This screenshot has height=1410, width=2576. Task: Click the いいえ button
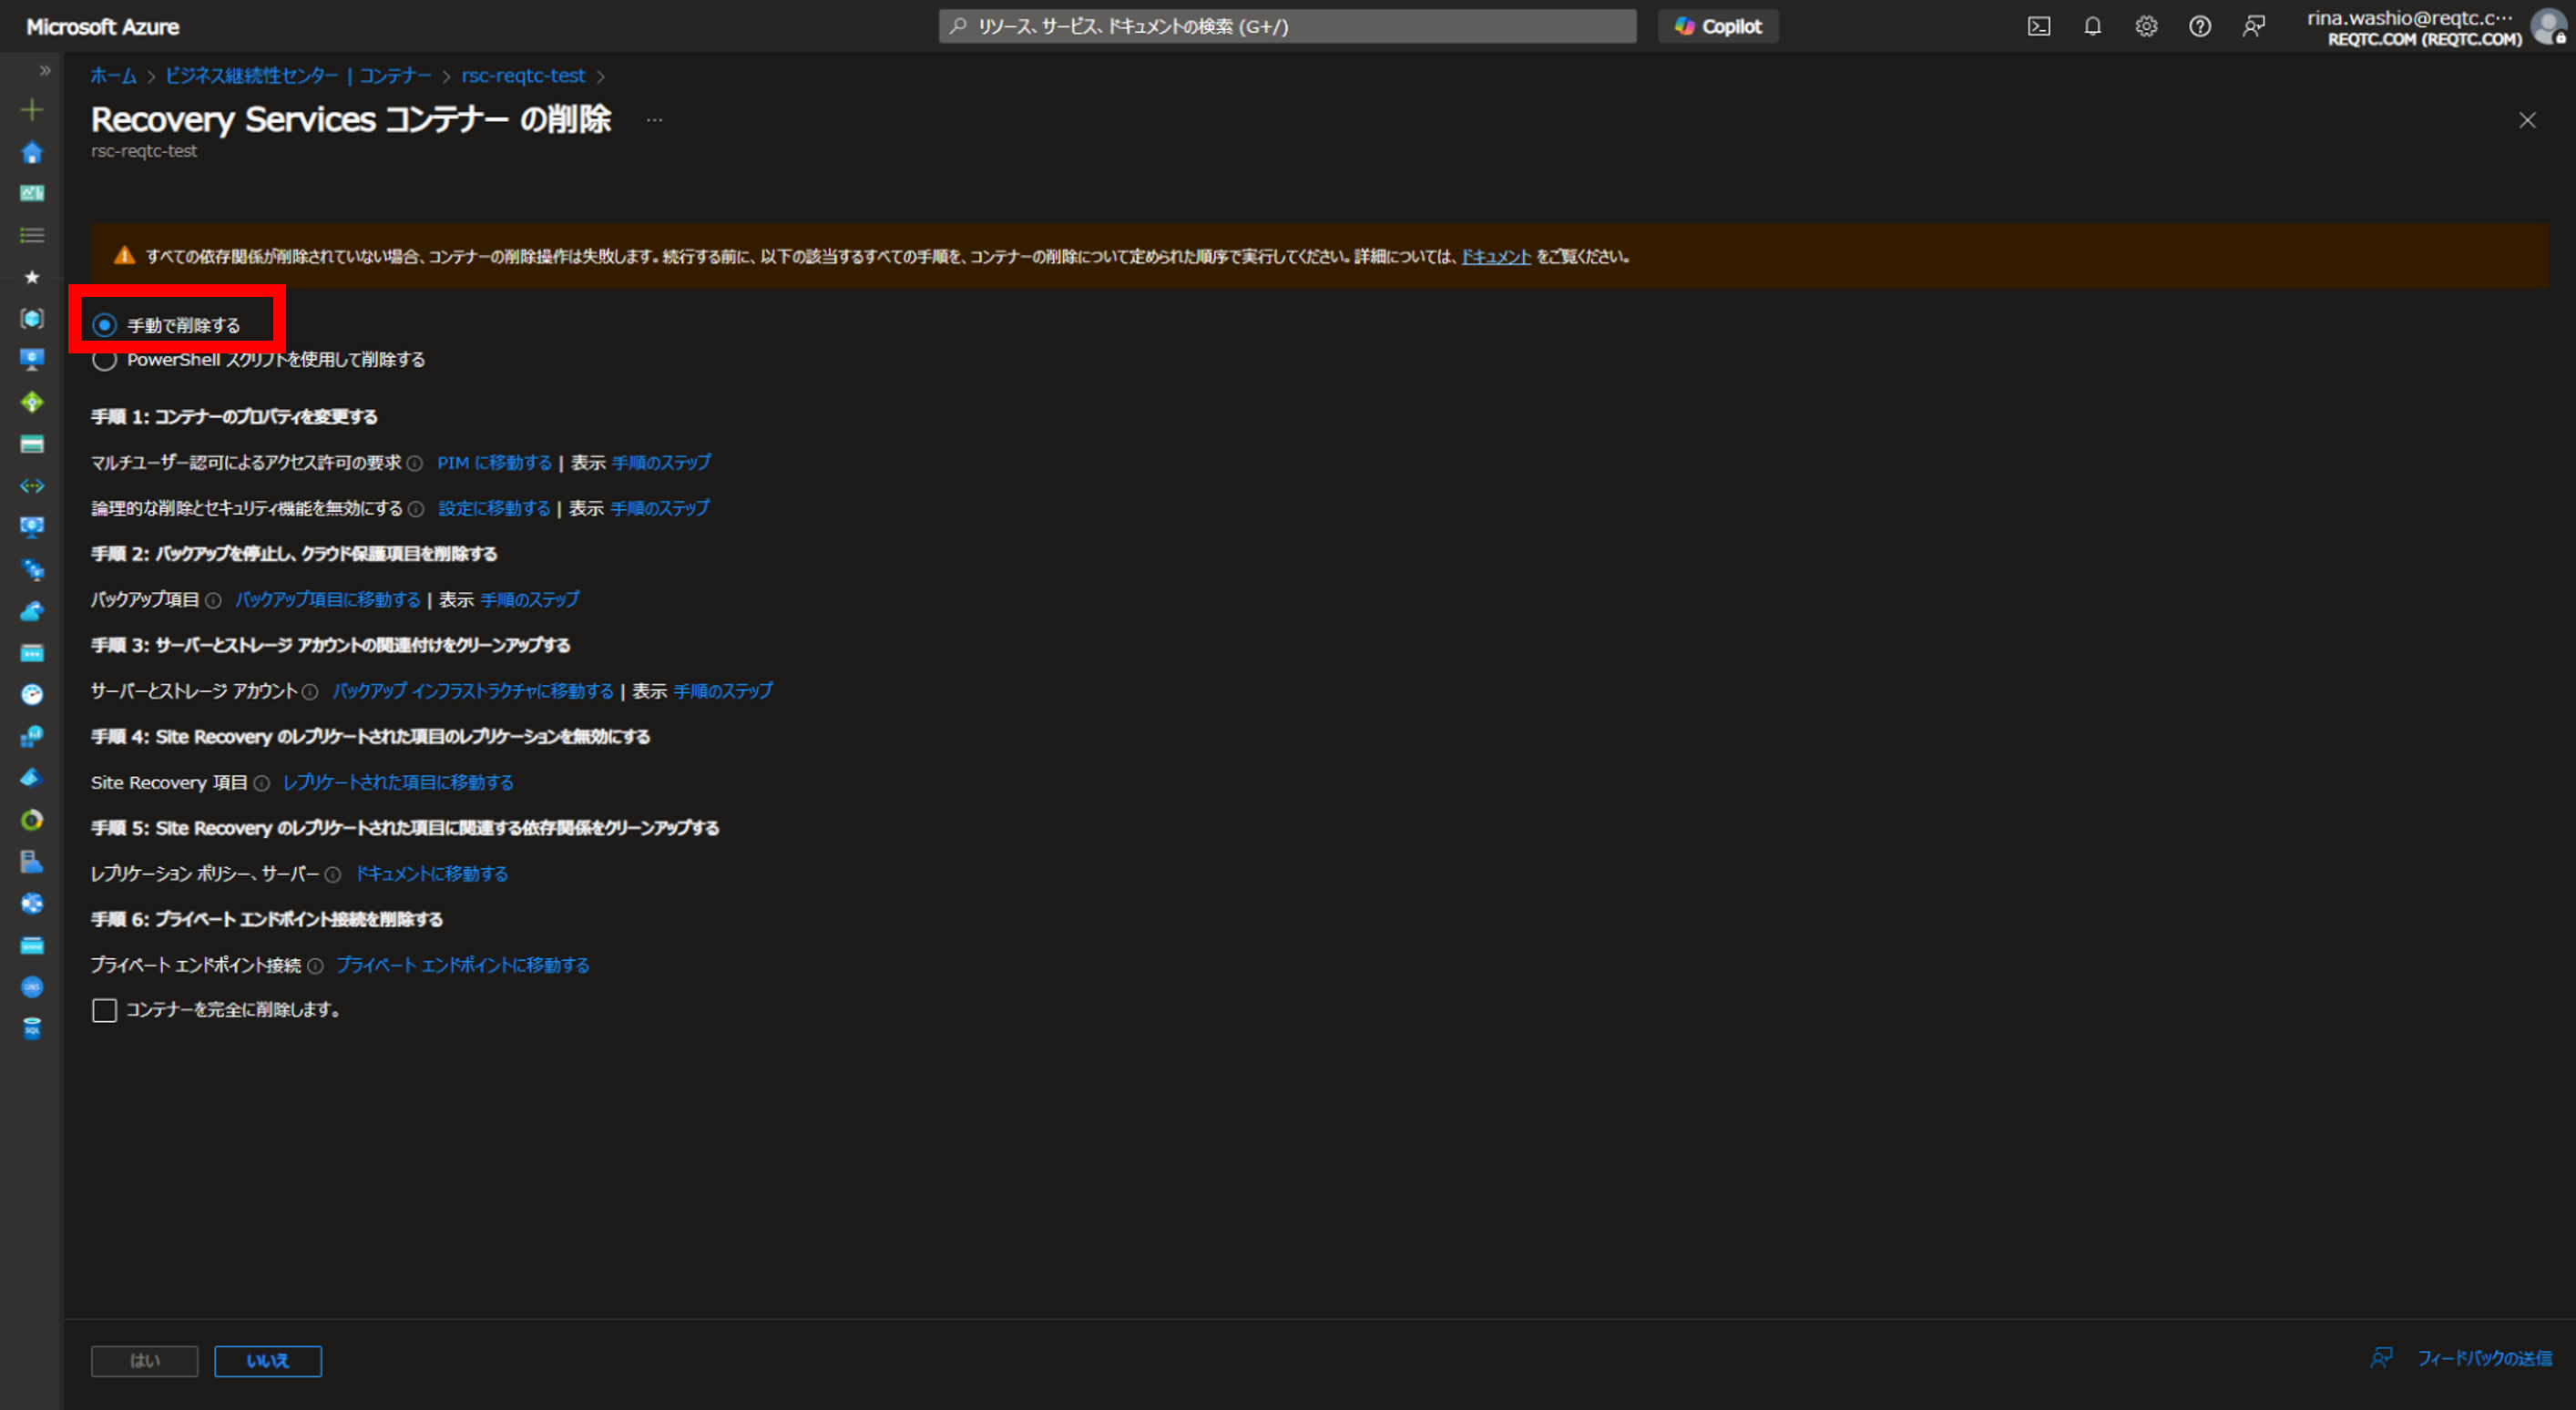pos(268,1361)
